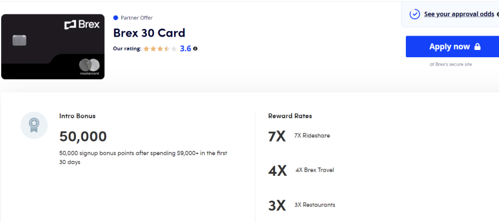This screenshot has width=499, height=222.
Task: Click the 3.6 rating score
Action: 185,49
